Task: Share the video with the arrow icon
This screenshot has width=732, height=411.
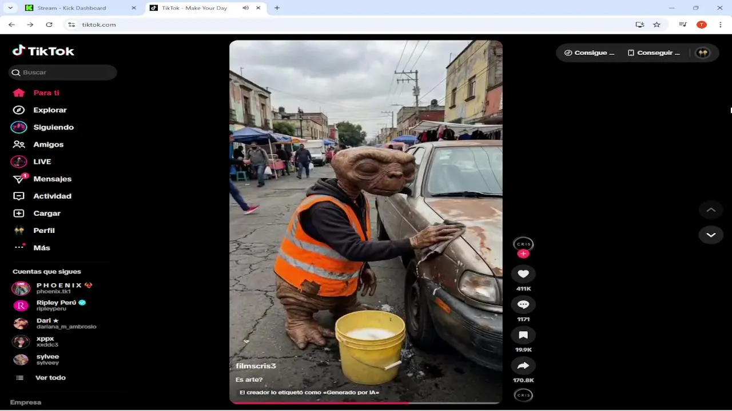Action: [523, 365]
